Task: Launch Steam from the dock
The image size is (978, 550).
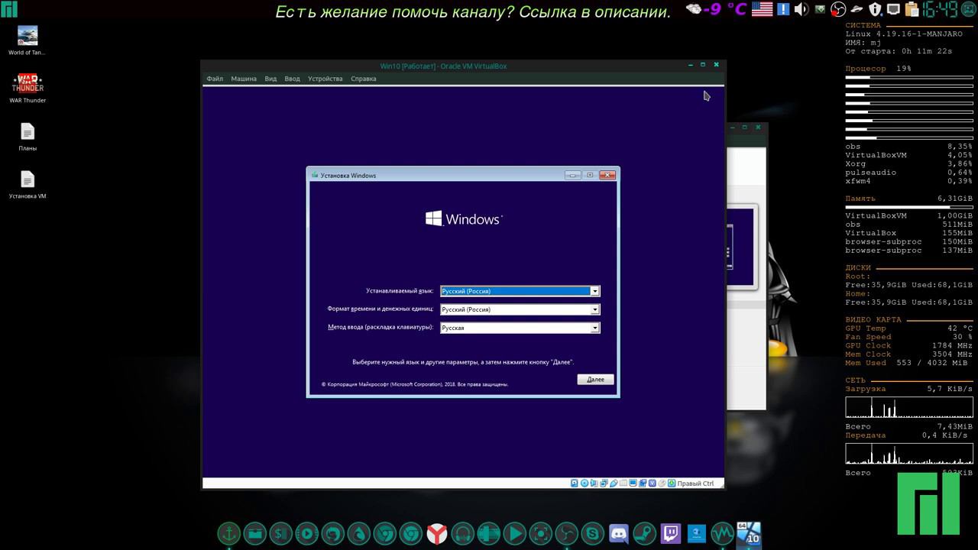Action: [645, 532]
